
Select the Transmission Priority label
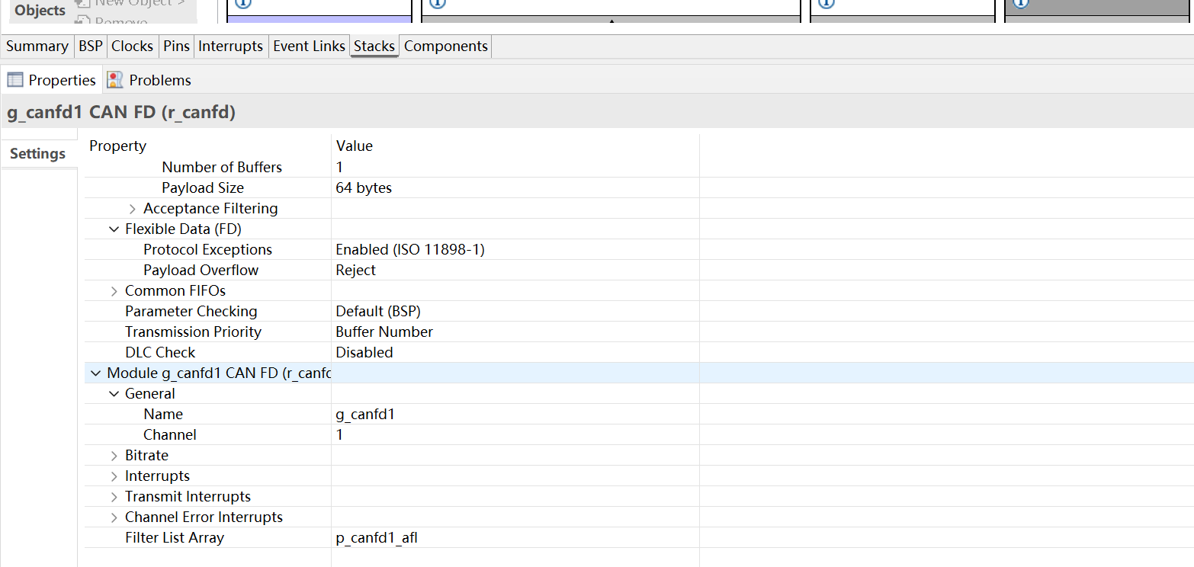point(193,332)
